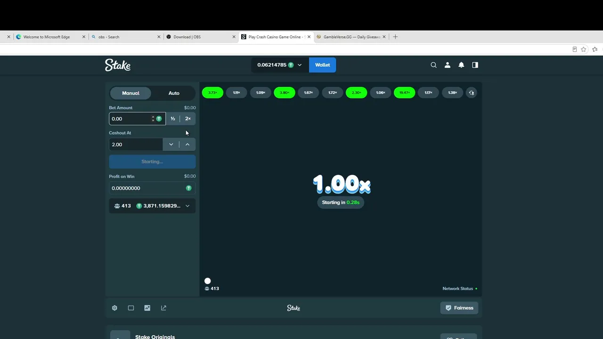Open the notifications bell
This screenshot has height=339, width=603.
point(461,65)
